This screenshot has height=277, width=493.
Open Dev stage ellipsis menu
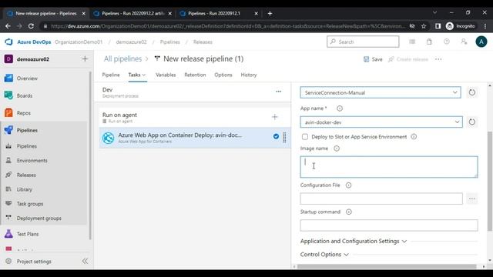[279, 92]
